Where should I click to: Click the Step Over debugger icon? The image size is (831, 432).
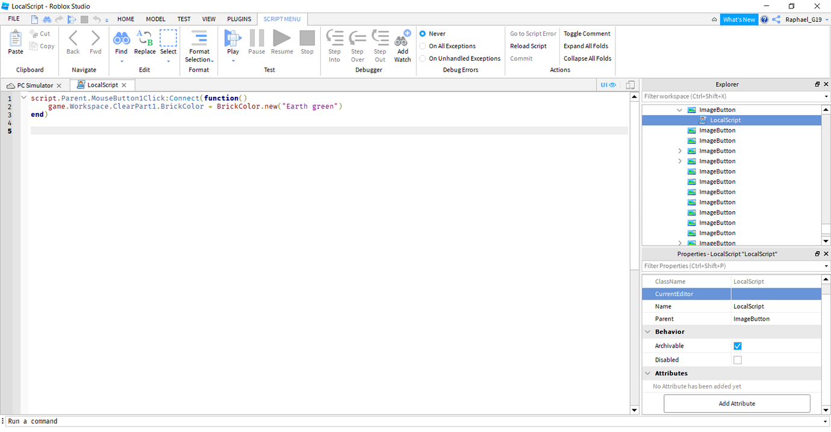tap(358, 38)
